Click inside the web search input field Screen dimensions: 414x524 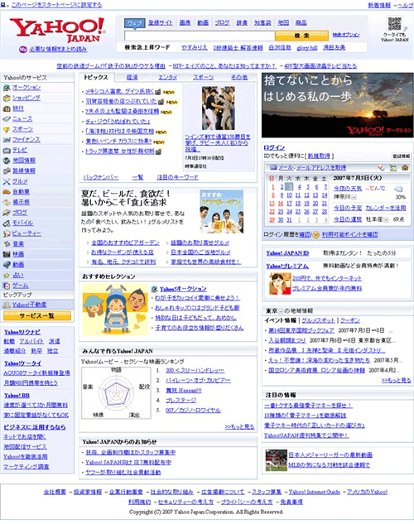coord(200,36)
